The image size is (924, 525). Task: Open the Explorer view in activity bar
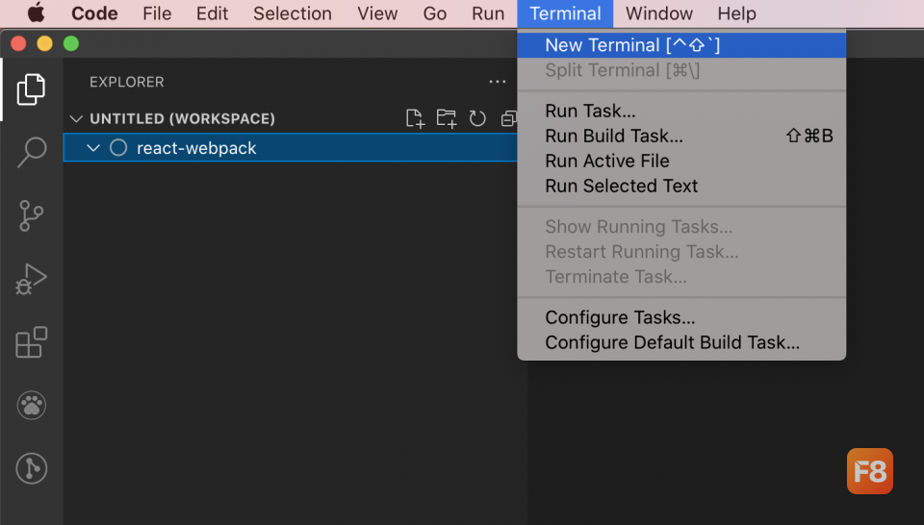point(31,89)
